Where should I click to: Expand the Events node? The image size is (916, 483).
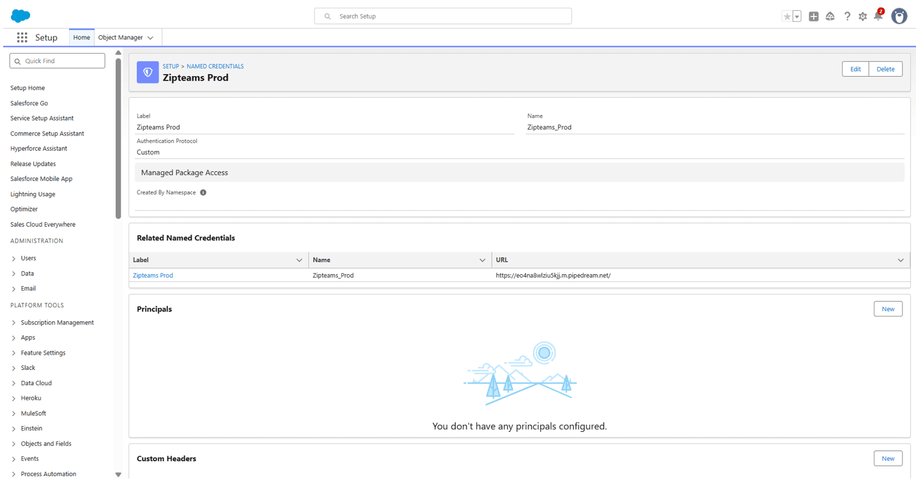pyautogui.click(x=14, y=459)
